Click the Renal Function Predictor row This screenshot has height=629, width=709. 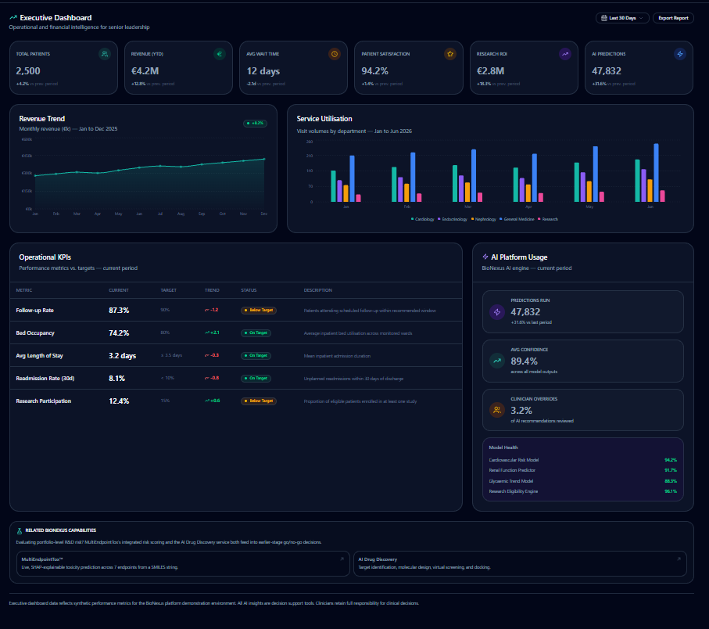tap(583, 470)
